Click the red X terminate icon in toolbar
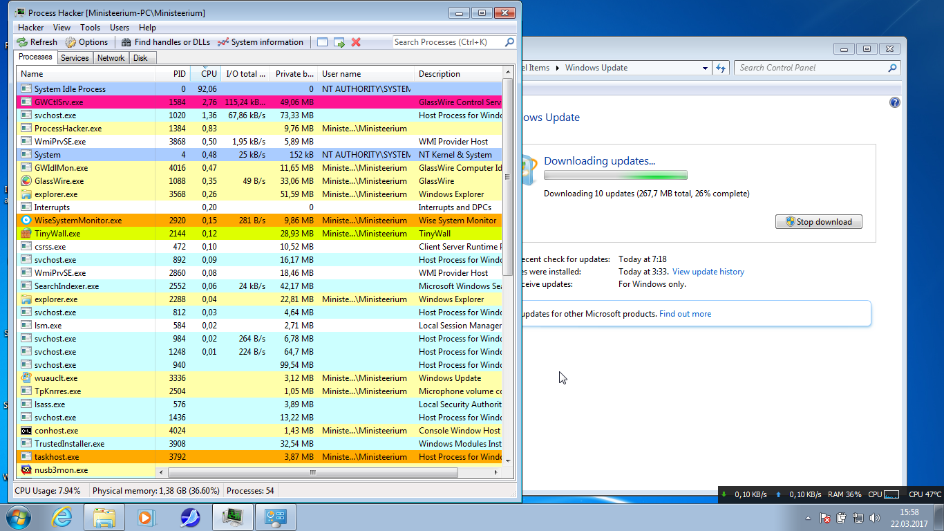Image resolution: width=944 pixels, height=531 pixels. tap(356, 42)
